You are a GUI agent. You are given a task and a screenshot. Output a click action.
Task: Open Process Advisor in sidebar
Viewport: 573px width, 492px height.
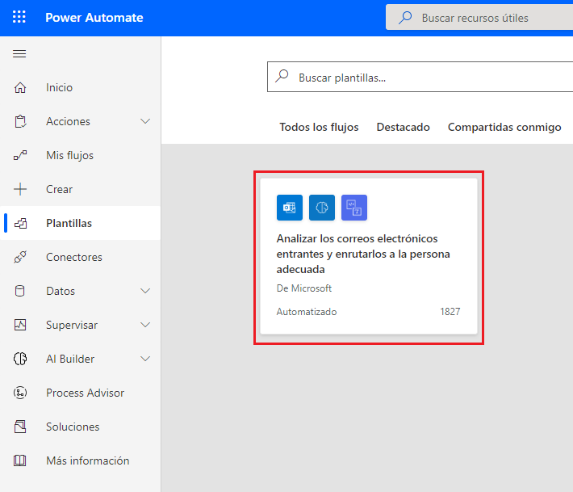click(81, 393)
